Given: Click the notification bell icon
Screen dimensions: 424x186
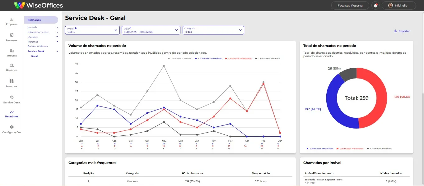Looking at the screenshot, I should click(x=375, y=6).
